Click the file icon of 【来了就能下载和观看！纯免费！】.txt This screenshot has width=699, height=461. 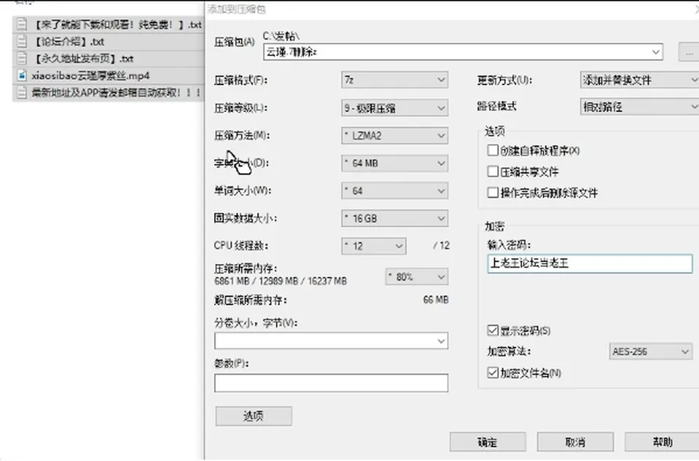click(x=21, y=25)
